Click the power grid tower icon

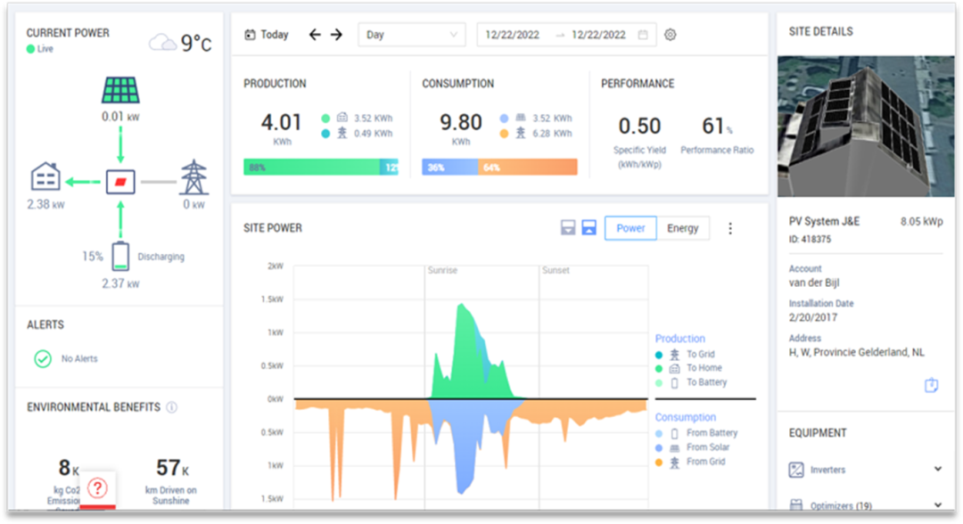click(193, 176)
